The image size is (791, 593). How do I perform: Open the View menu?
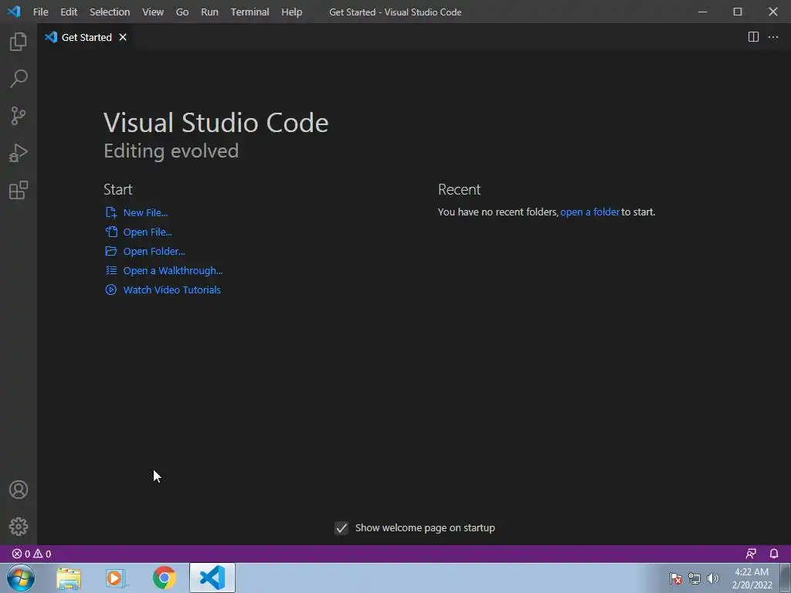click(x=153, y=12)
